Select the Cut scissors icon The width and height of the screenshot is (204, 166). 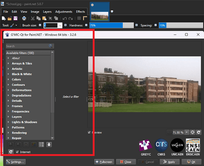coord(33,18)
